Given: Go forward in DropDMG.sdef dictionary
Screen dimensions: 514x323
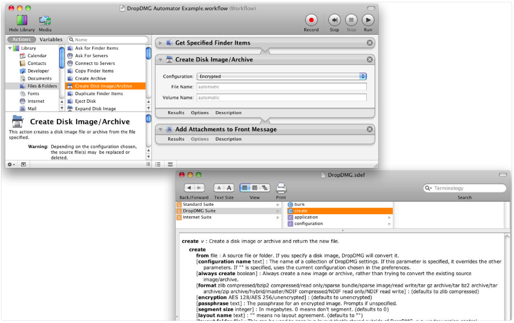Looking at the screenshot, I should 199,188.
